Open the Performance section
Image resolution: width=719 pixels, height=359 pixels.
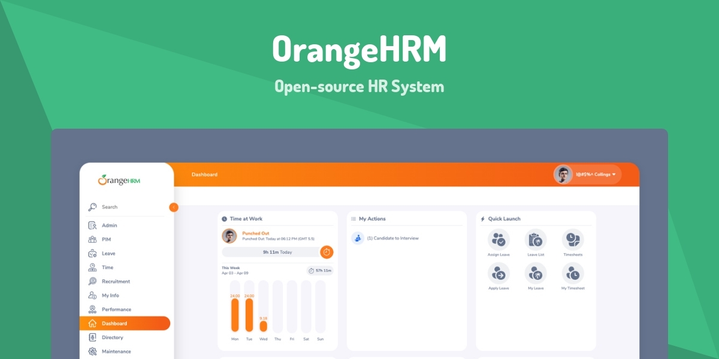pos(116,309)
